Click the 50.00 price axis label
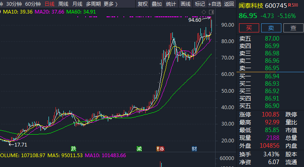304x167 pixels. pos(227,91)
